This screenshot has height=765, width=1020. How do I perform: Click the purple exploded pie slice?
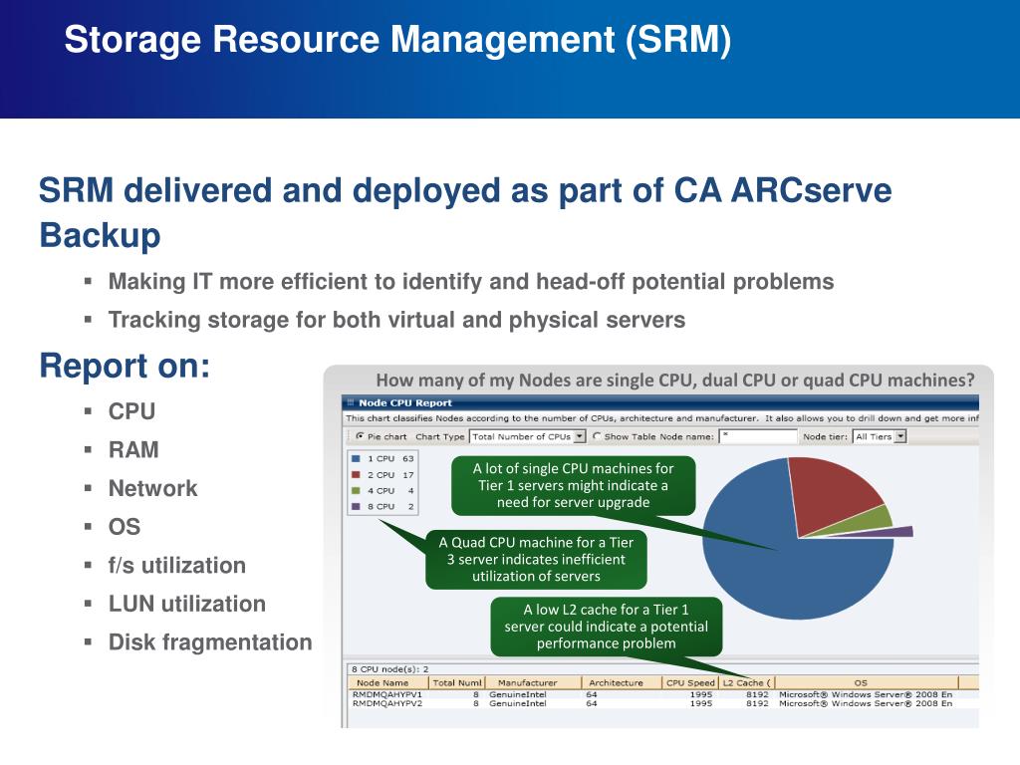[x=900, y=532]
